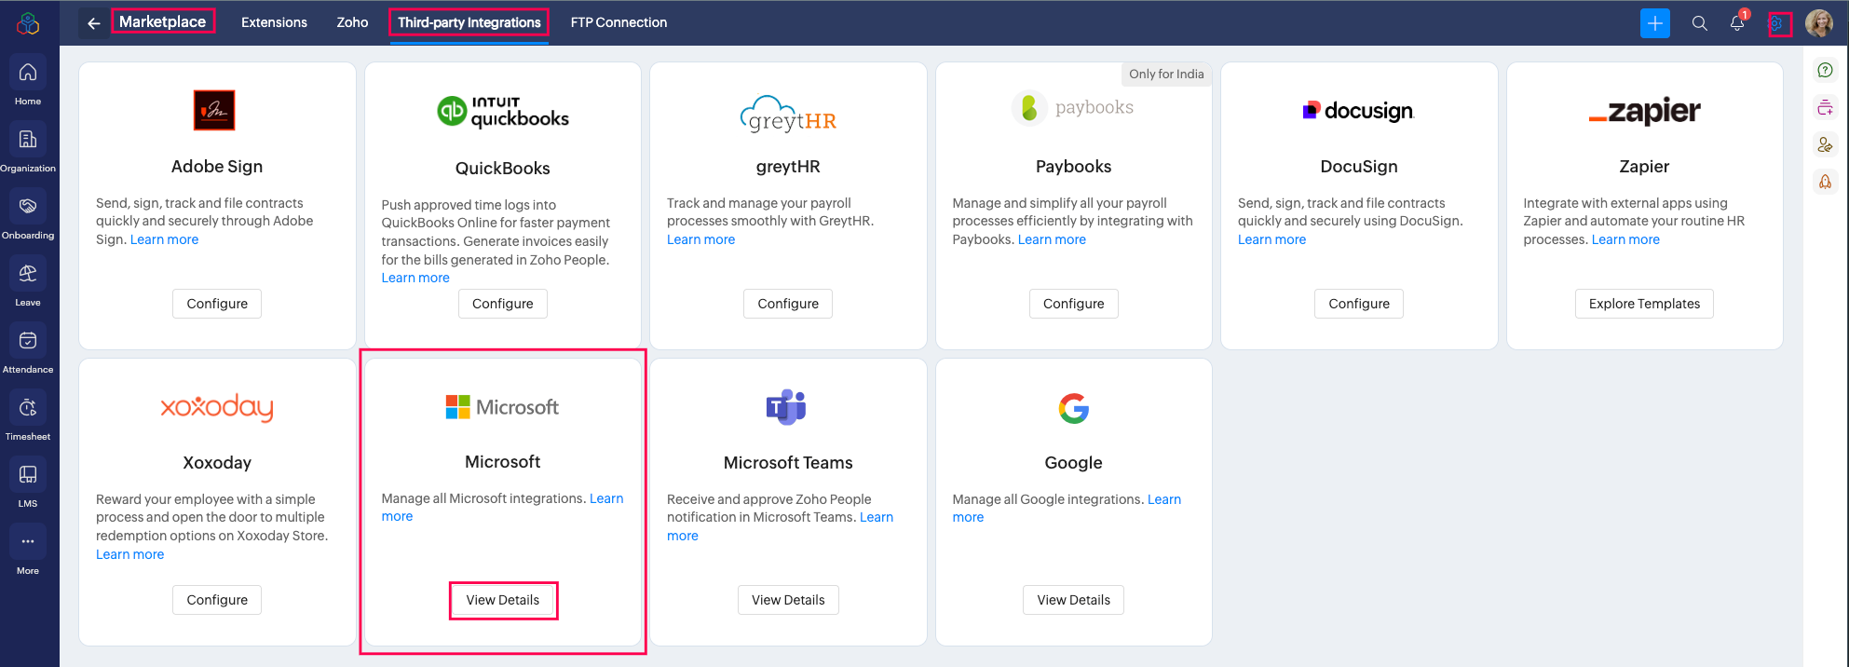Configure the Adobe Sign integration
This screenshot has width=1849, height=667.
pos(217,304)
